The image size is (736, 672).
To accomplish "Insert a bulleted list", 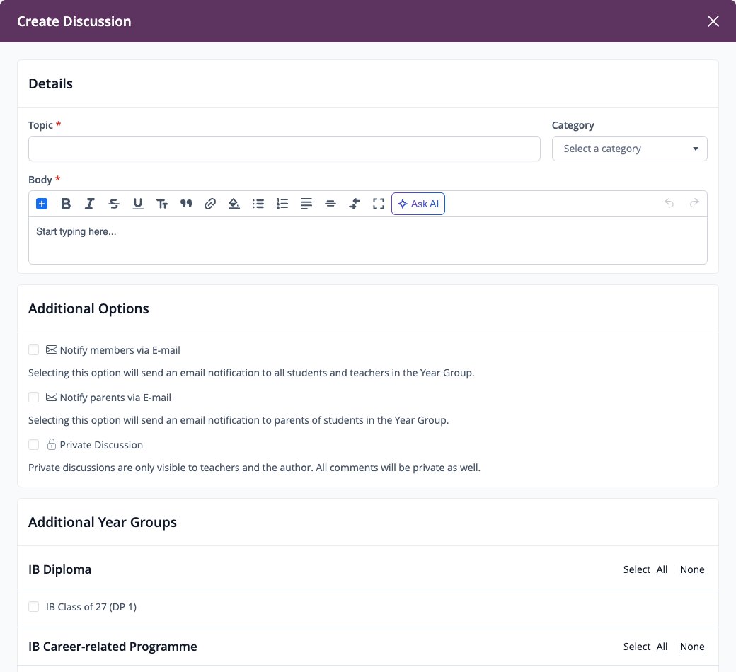I will click(258, 204).
